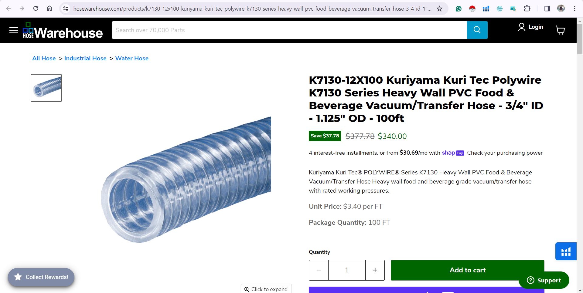Click the search magnifier button
The height and width of the screenshot is (293, 583).
pyautogui.click(x=477, y=30)
